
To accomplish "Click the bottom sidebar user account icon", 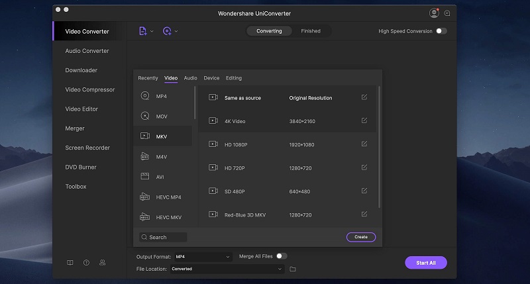I will point(103,262).
